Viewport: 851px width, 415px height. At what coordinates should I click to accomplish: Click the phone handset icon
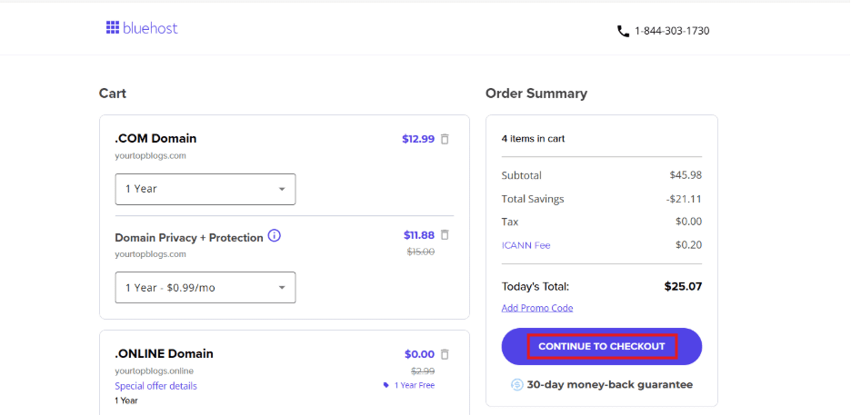click(623, 31)
